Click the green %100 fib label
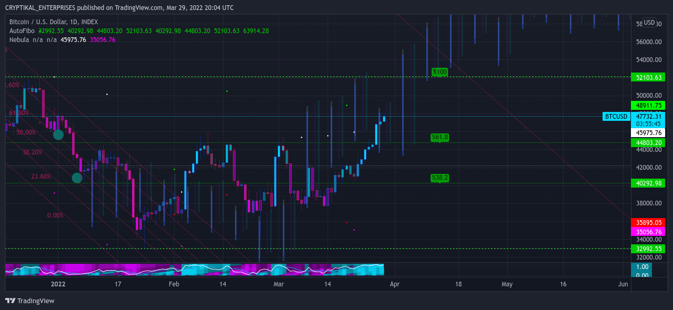Screen dimensions: 673x310 tap(439, 71)
